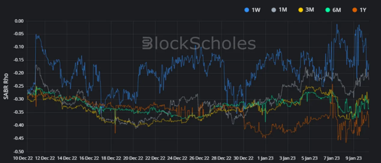Toggle the 6M series in legend
The image size is (381, 163).
(333, 10)
